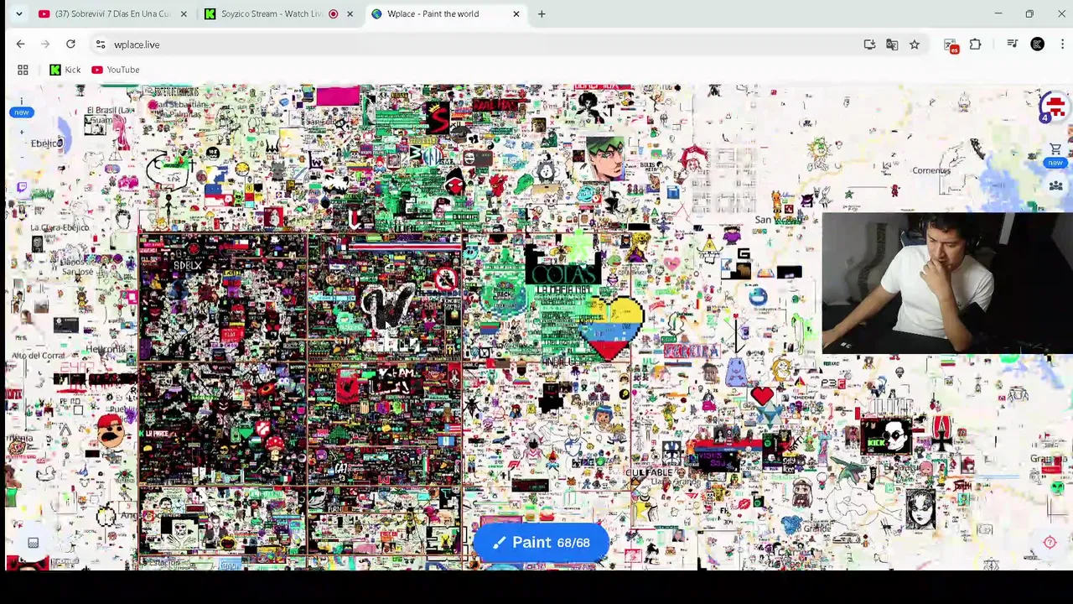Click the Corrientes city label on map
Viewport: 1073px width, 604px height.
(x=931, y=170)
